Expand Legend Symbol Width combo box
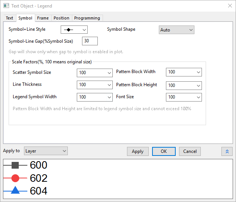This screenshot has width=236, height=202. click(x=95, y=97)
